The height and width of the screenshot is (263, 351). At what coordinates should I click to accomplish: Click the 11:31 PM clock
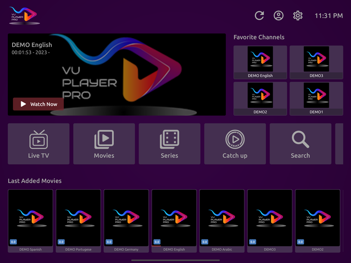329,16
